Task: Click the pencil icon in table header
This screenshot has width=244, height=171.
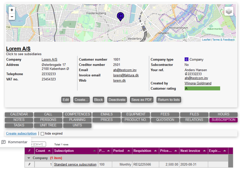Action: tap(29, 151)
